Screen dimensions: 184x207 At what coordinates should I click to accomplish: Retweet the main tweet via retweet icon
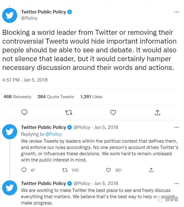pos(69,113)
